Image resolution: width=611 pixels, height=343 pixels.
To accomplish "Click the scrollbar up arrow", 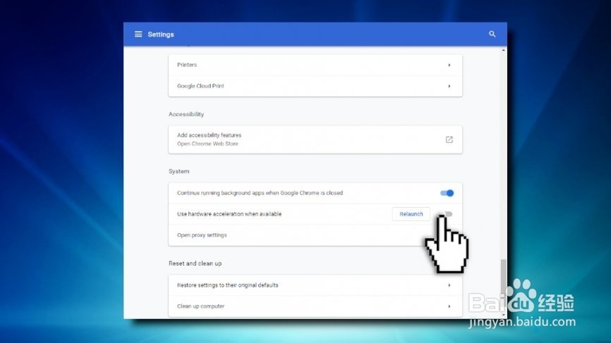I will [x=504, y=50].
